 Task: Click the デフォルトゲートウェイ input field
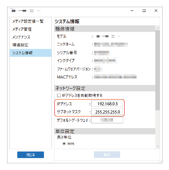(x=107, y=120)
